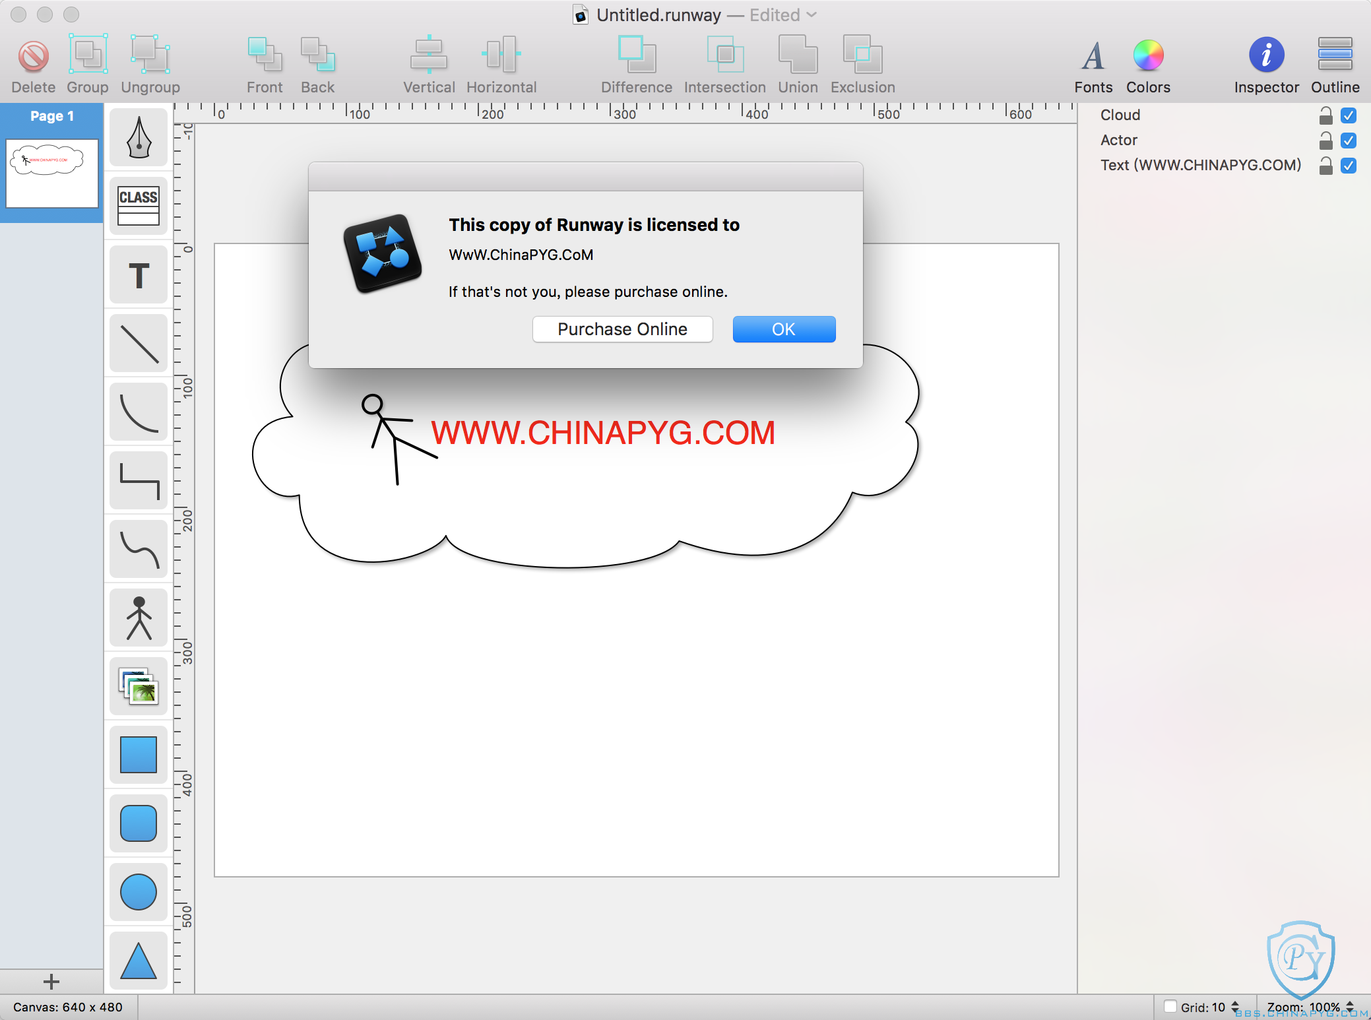
Task: Select Cloud in the outline list
Action: point(1120,115)
